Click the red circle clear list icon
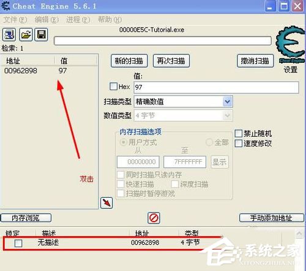This screenshot has height=271, width=306. tap(154, 218)
